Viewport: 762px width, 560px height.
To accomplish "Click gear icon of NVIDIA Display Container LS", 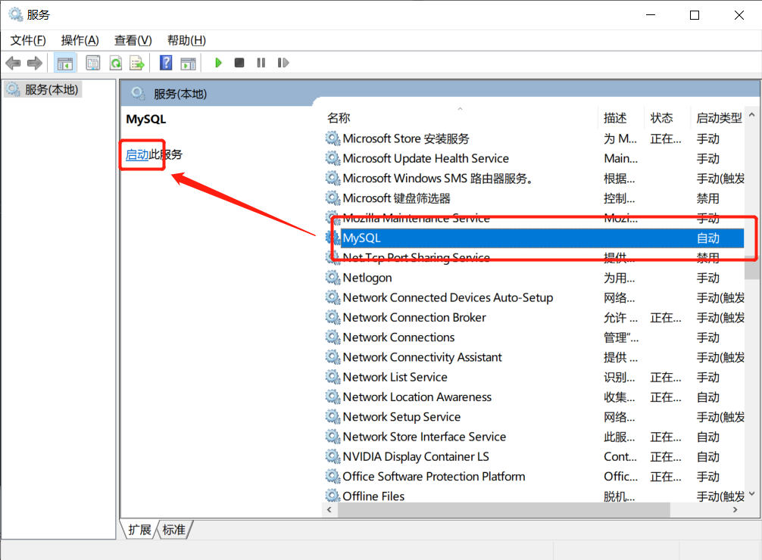I will [x=333, y=457].
